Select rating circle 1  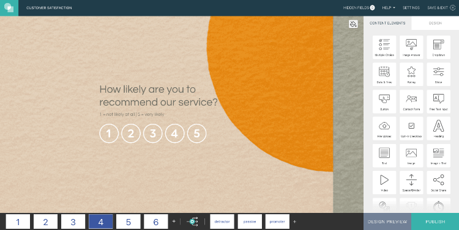109,134
